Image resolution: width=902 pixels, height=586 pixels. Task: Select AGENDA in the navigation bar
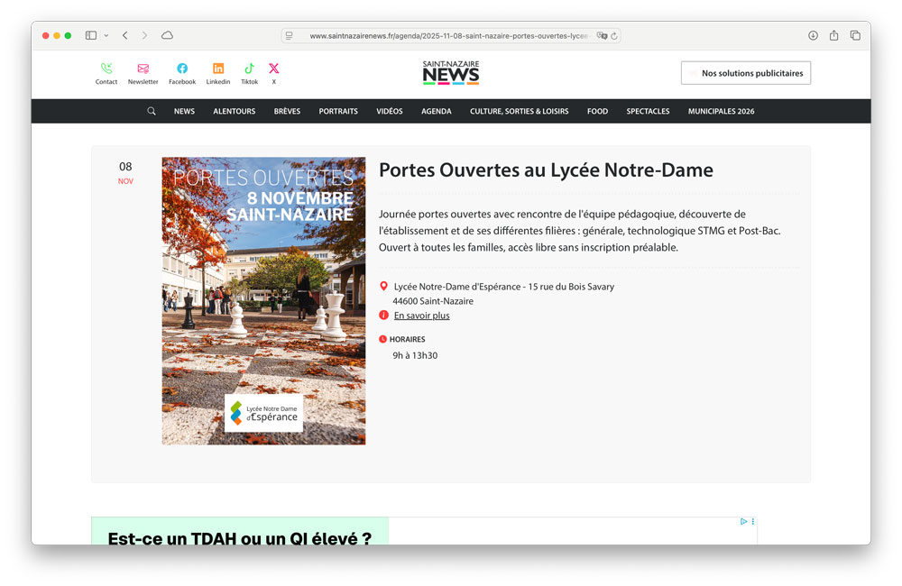pyautogui.click(x=436, y=111)
